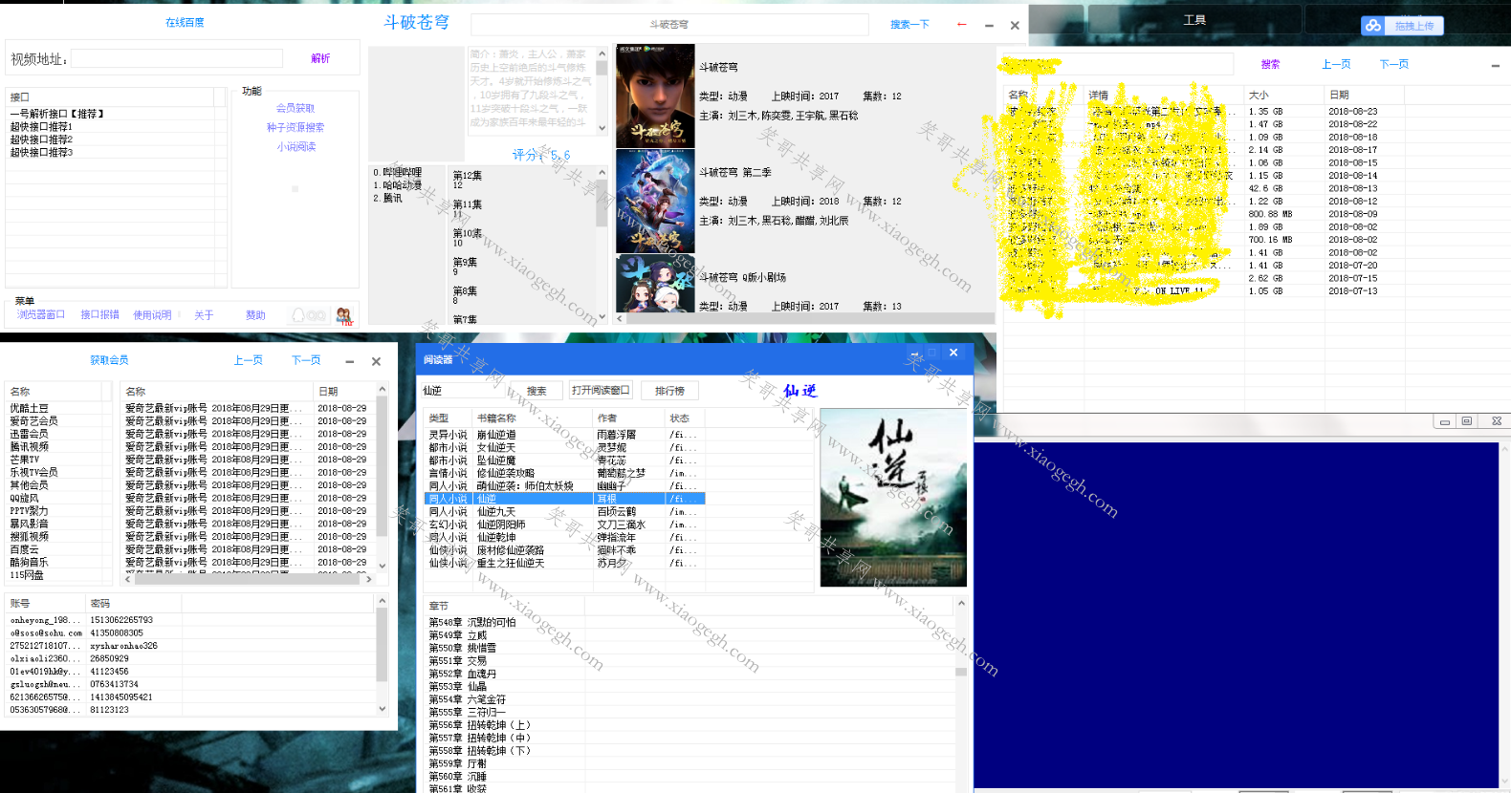Click the episode list scrollbar up arrow
The height and width of the screenshot is (793, 1511).
(602, 172)
